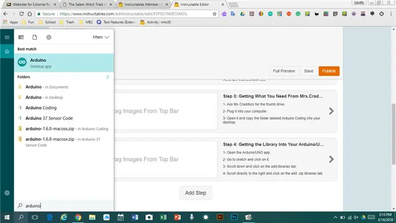Open Step 4 Getting the Library title
Screen dimensions: 396x223
pyautogui.click(x=273, y=144)
